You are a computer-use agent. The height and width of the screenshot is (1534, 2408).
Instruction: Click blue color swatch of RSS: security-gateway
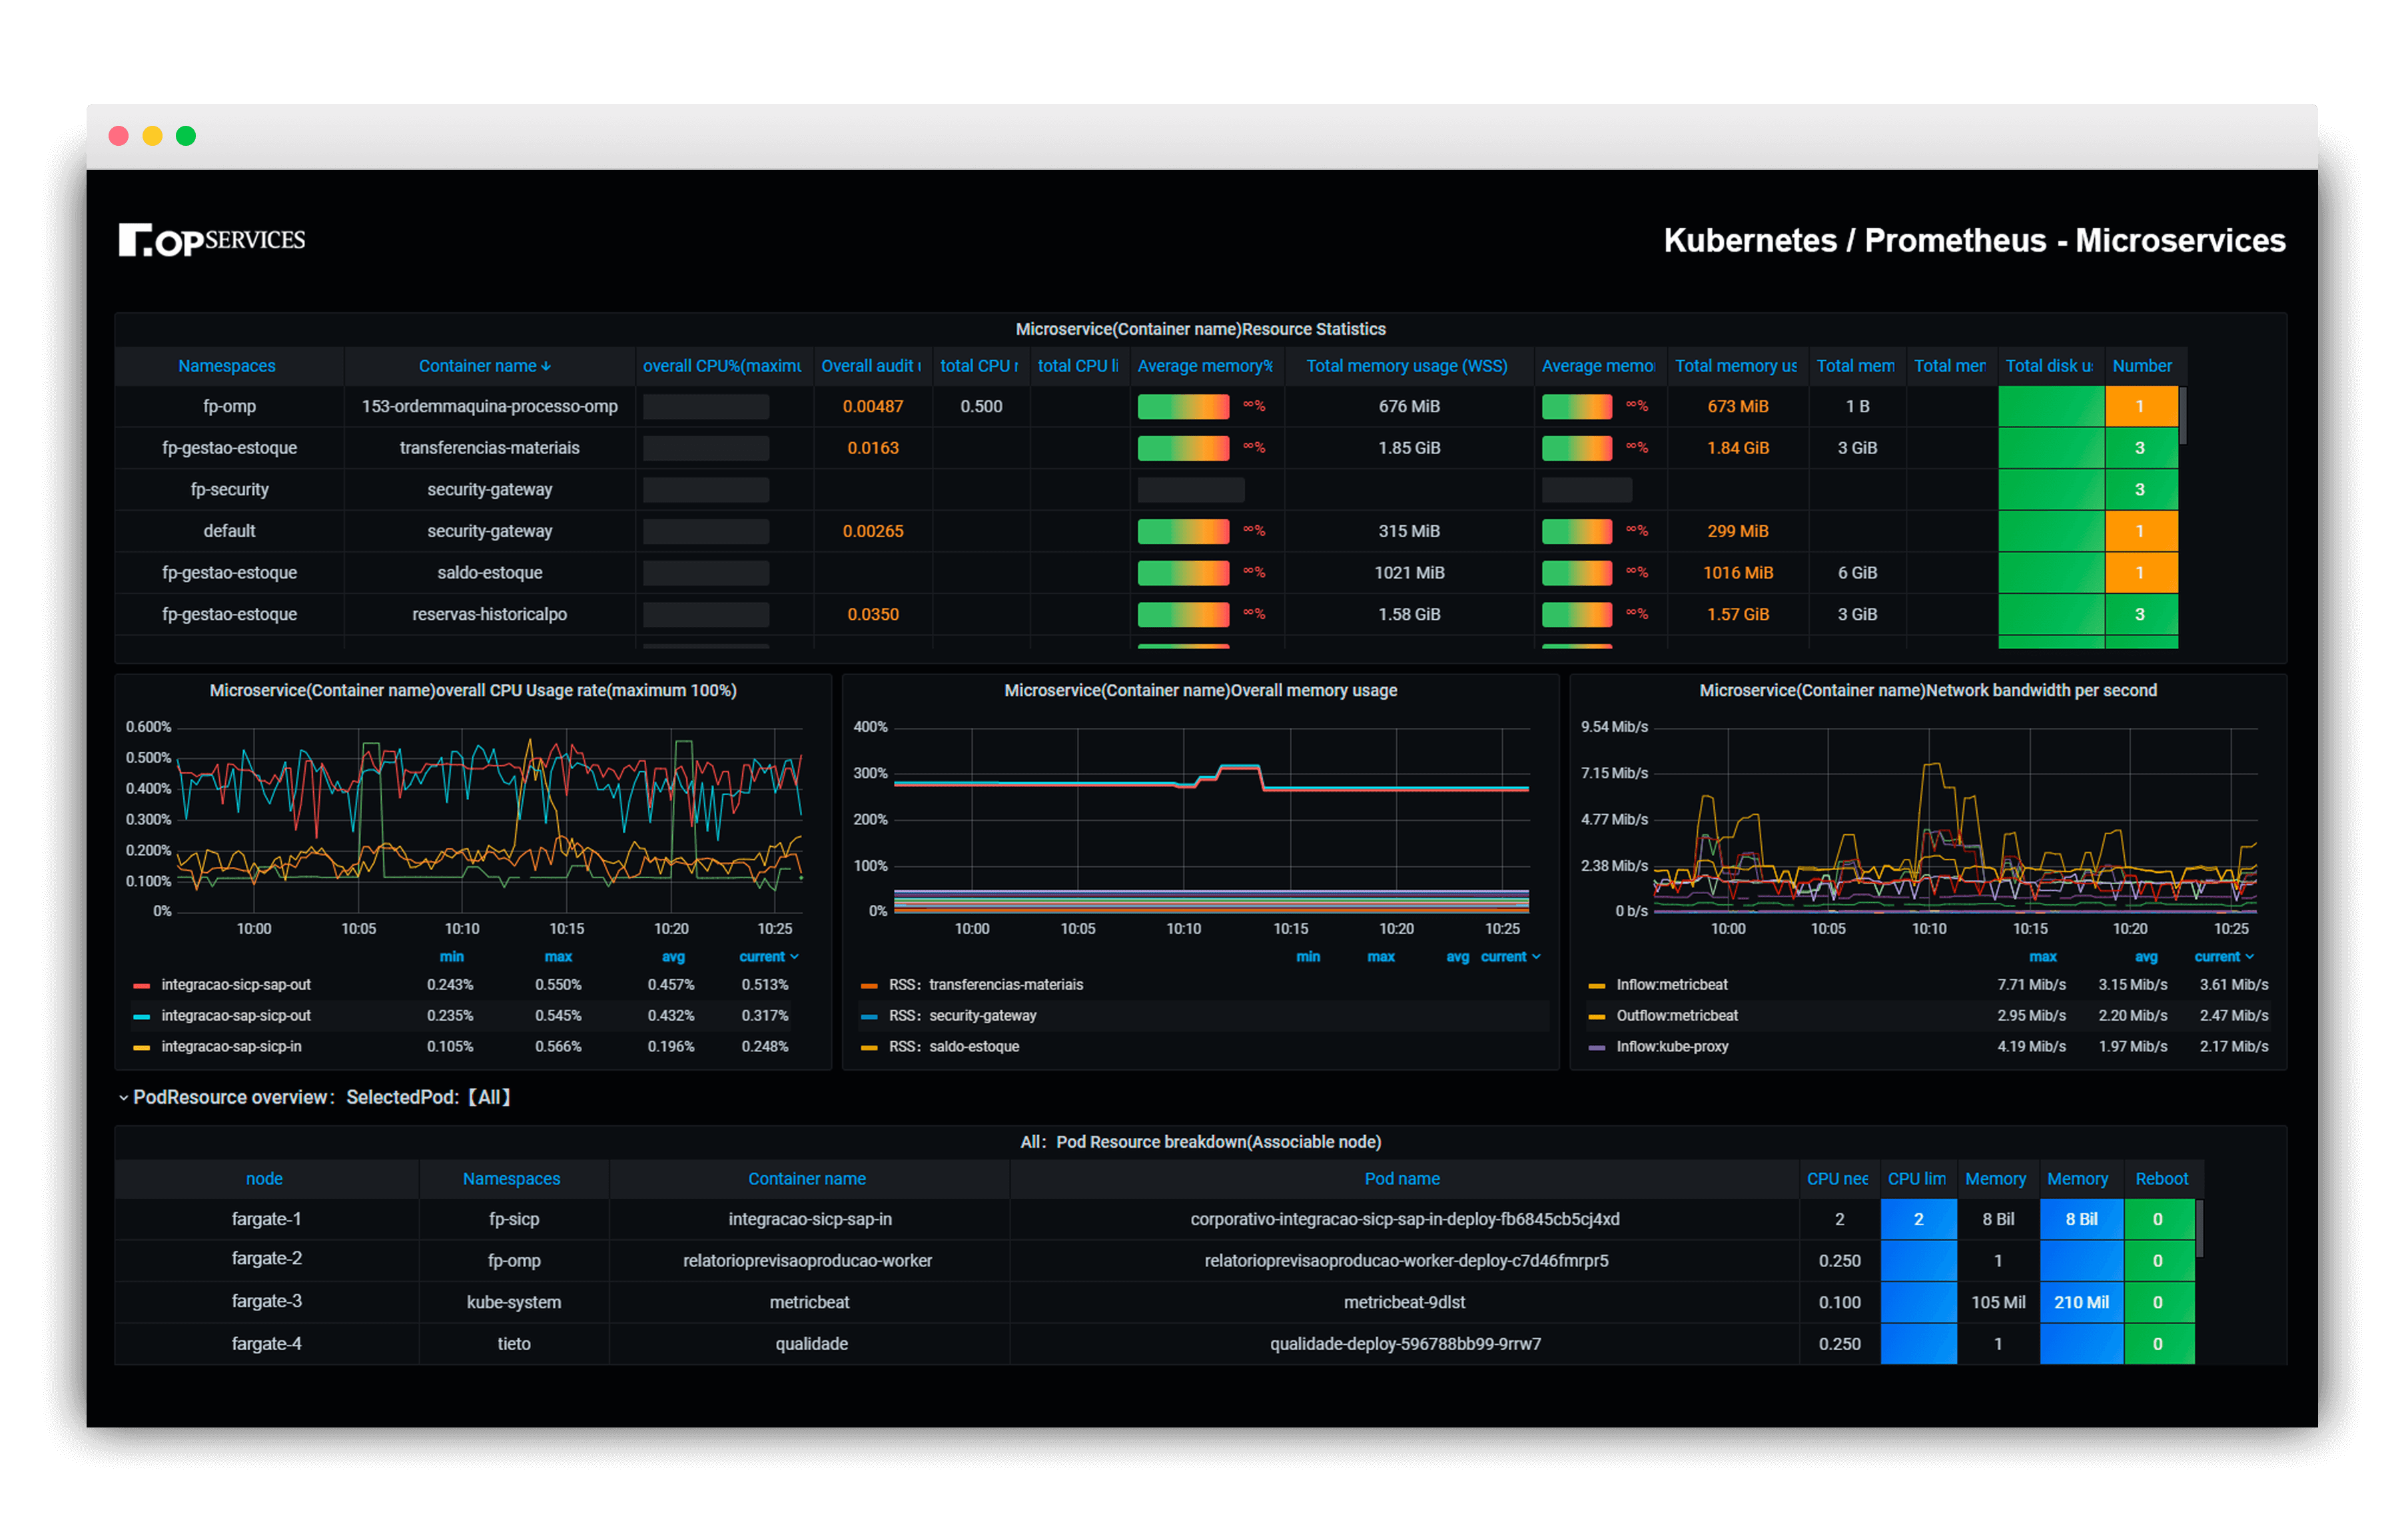pyautogui.click(x=869, y=1017)
